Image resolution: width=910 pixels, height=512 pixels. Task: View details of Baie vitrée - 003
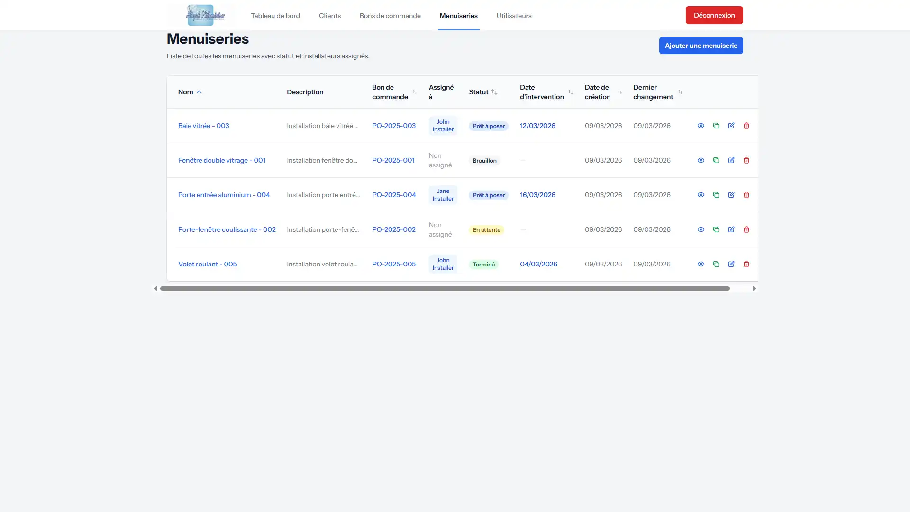[x=701, y=126]
